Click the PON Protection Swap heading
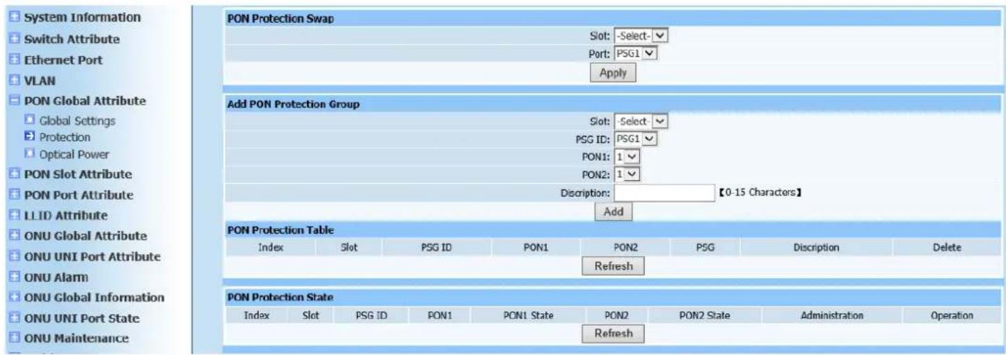The image size is (1006, 355). click(281, 19)
